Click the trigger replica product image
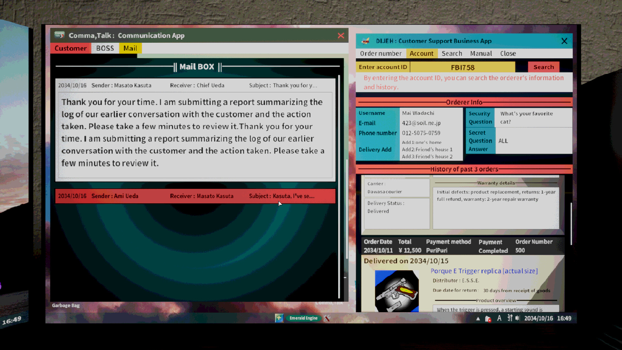 point(397,291)
